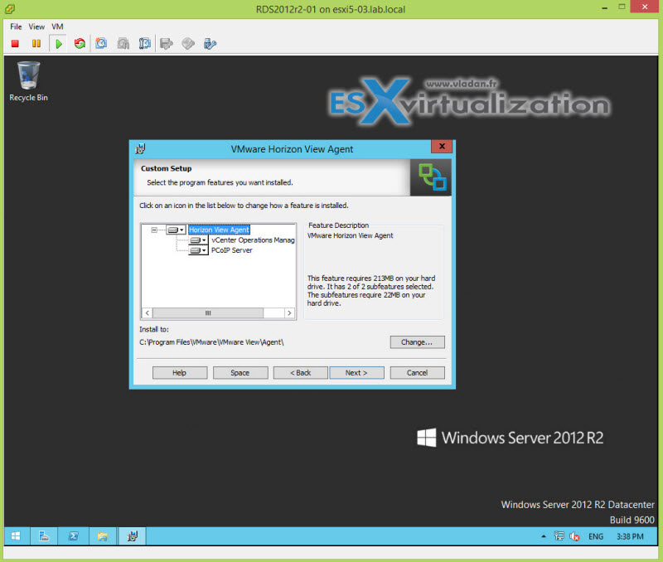Click the revert to snapshot icon
This screenshot has width=663, height=562.
(x=123, y=44)
